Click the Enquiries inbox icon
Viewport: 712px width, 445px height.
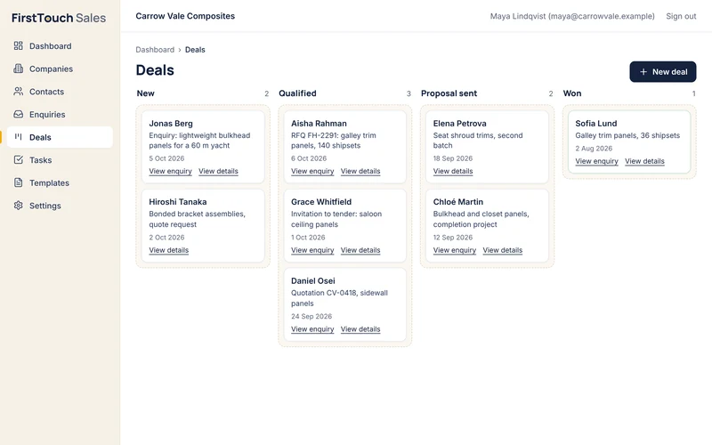click(18, 114)
